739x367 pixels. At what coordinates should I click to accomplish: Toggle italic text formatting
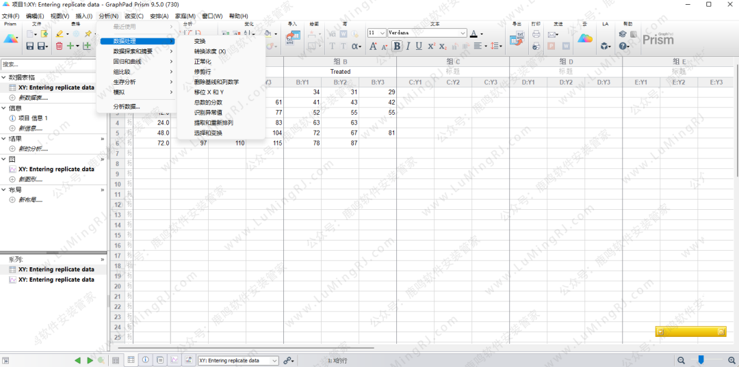[409, 46]
